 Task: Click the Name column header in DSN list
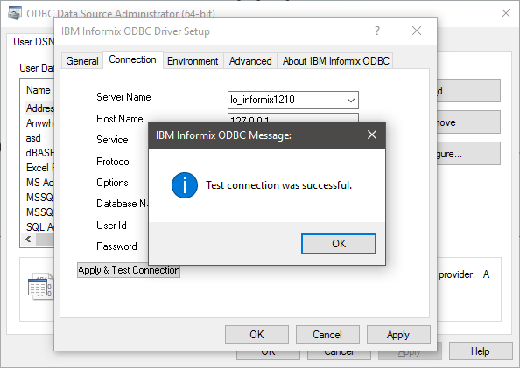click(x=39, y=90)
